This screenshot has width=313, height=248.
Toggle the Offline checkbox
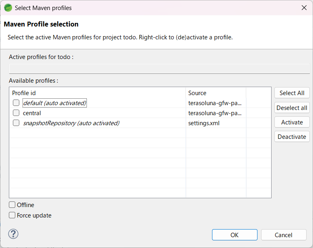point(12,205)
